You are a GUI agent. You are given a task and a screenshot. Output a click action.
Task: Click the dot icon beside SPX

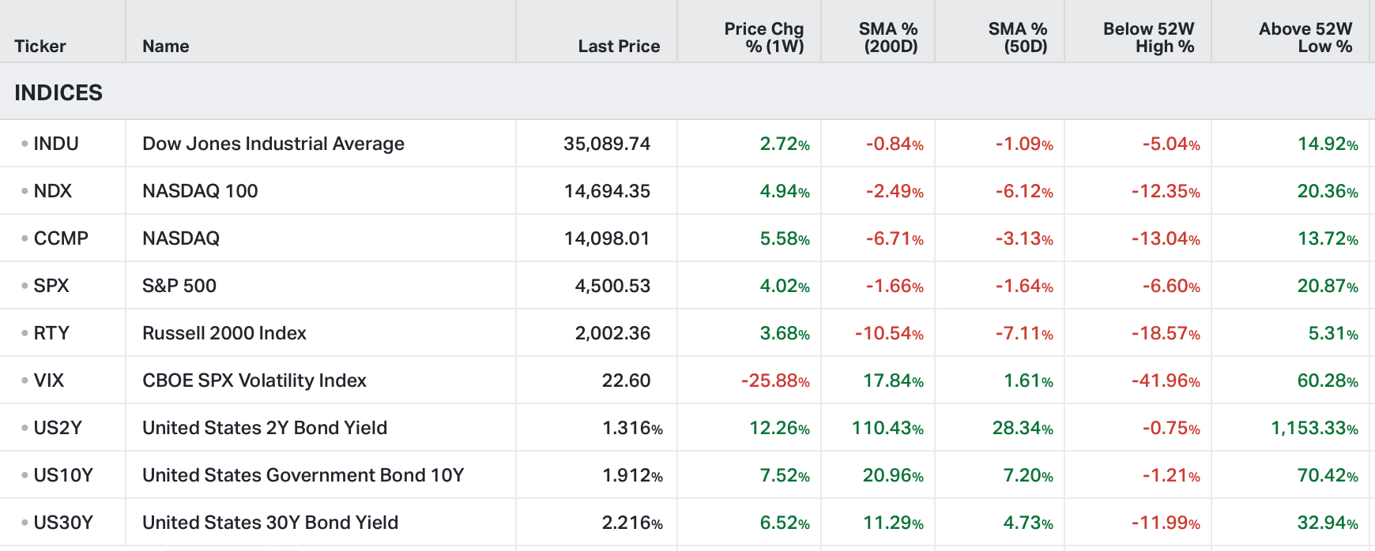[x=24, y=286]
